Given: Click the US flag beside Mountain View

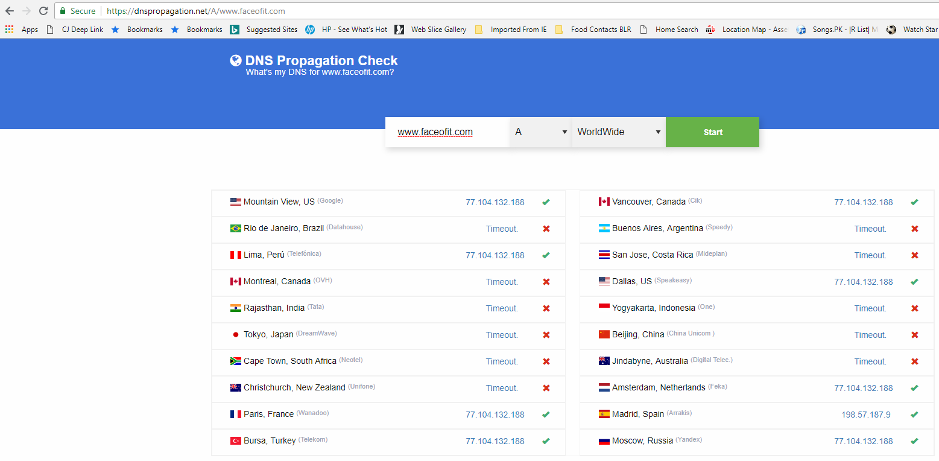Looking at the screenshot, I should tap(236, 202).
